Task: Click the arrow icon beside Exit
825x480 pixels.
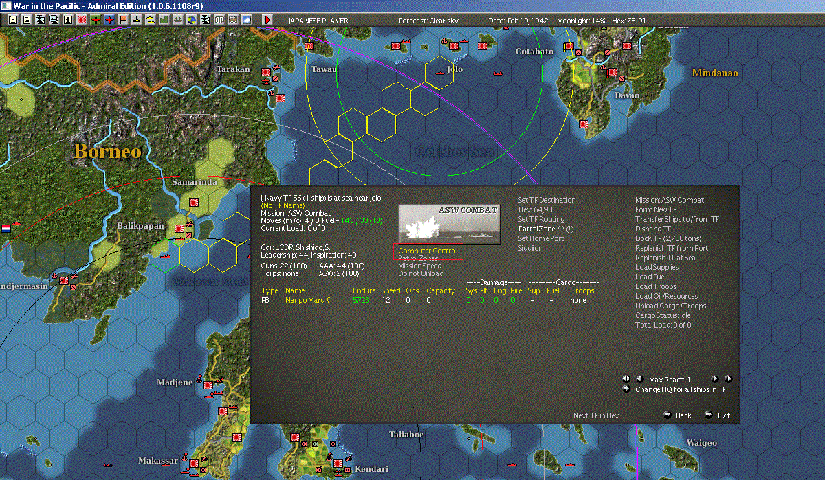Action: (708, 415)
